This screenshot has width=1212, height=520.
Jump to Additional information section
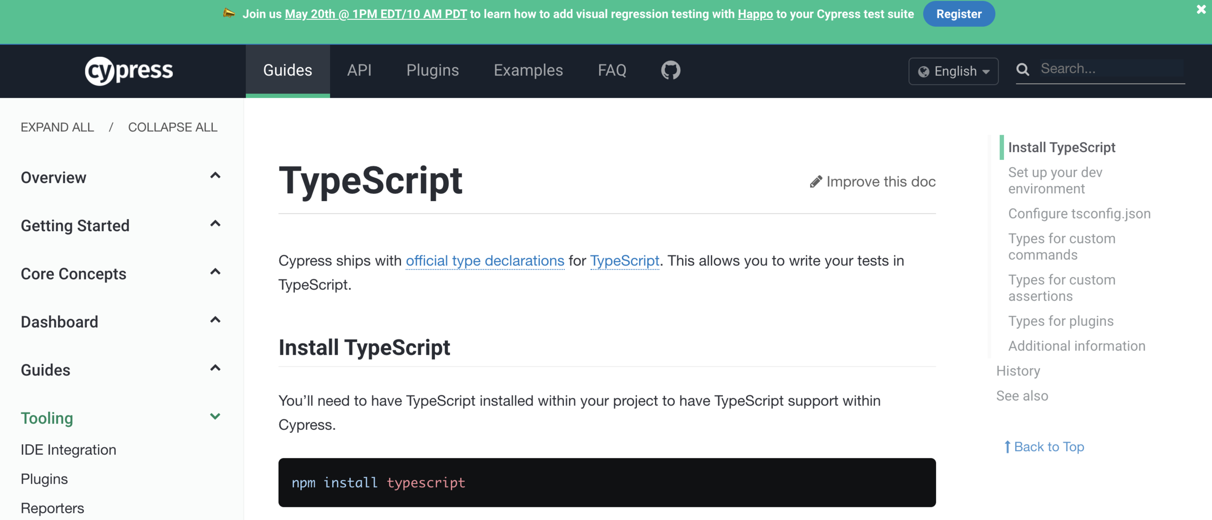[1077, 346]
